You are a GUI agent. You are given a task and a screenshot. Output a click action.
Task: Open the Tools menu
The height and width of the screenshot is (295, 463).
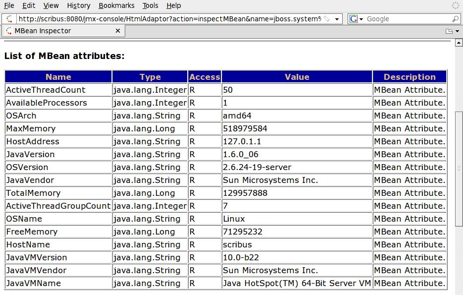[x=151, y=5]
